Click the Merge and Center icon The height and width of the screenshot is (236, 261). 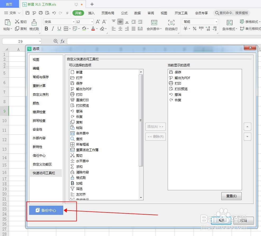click(154, 22)
